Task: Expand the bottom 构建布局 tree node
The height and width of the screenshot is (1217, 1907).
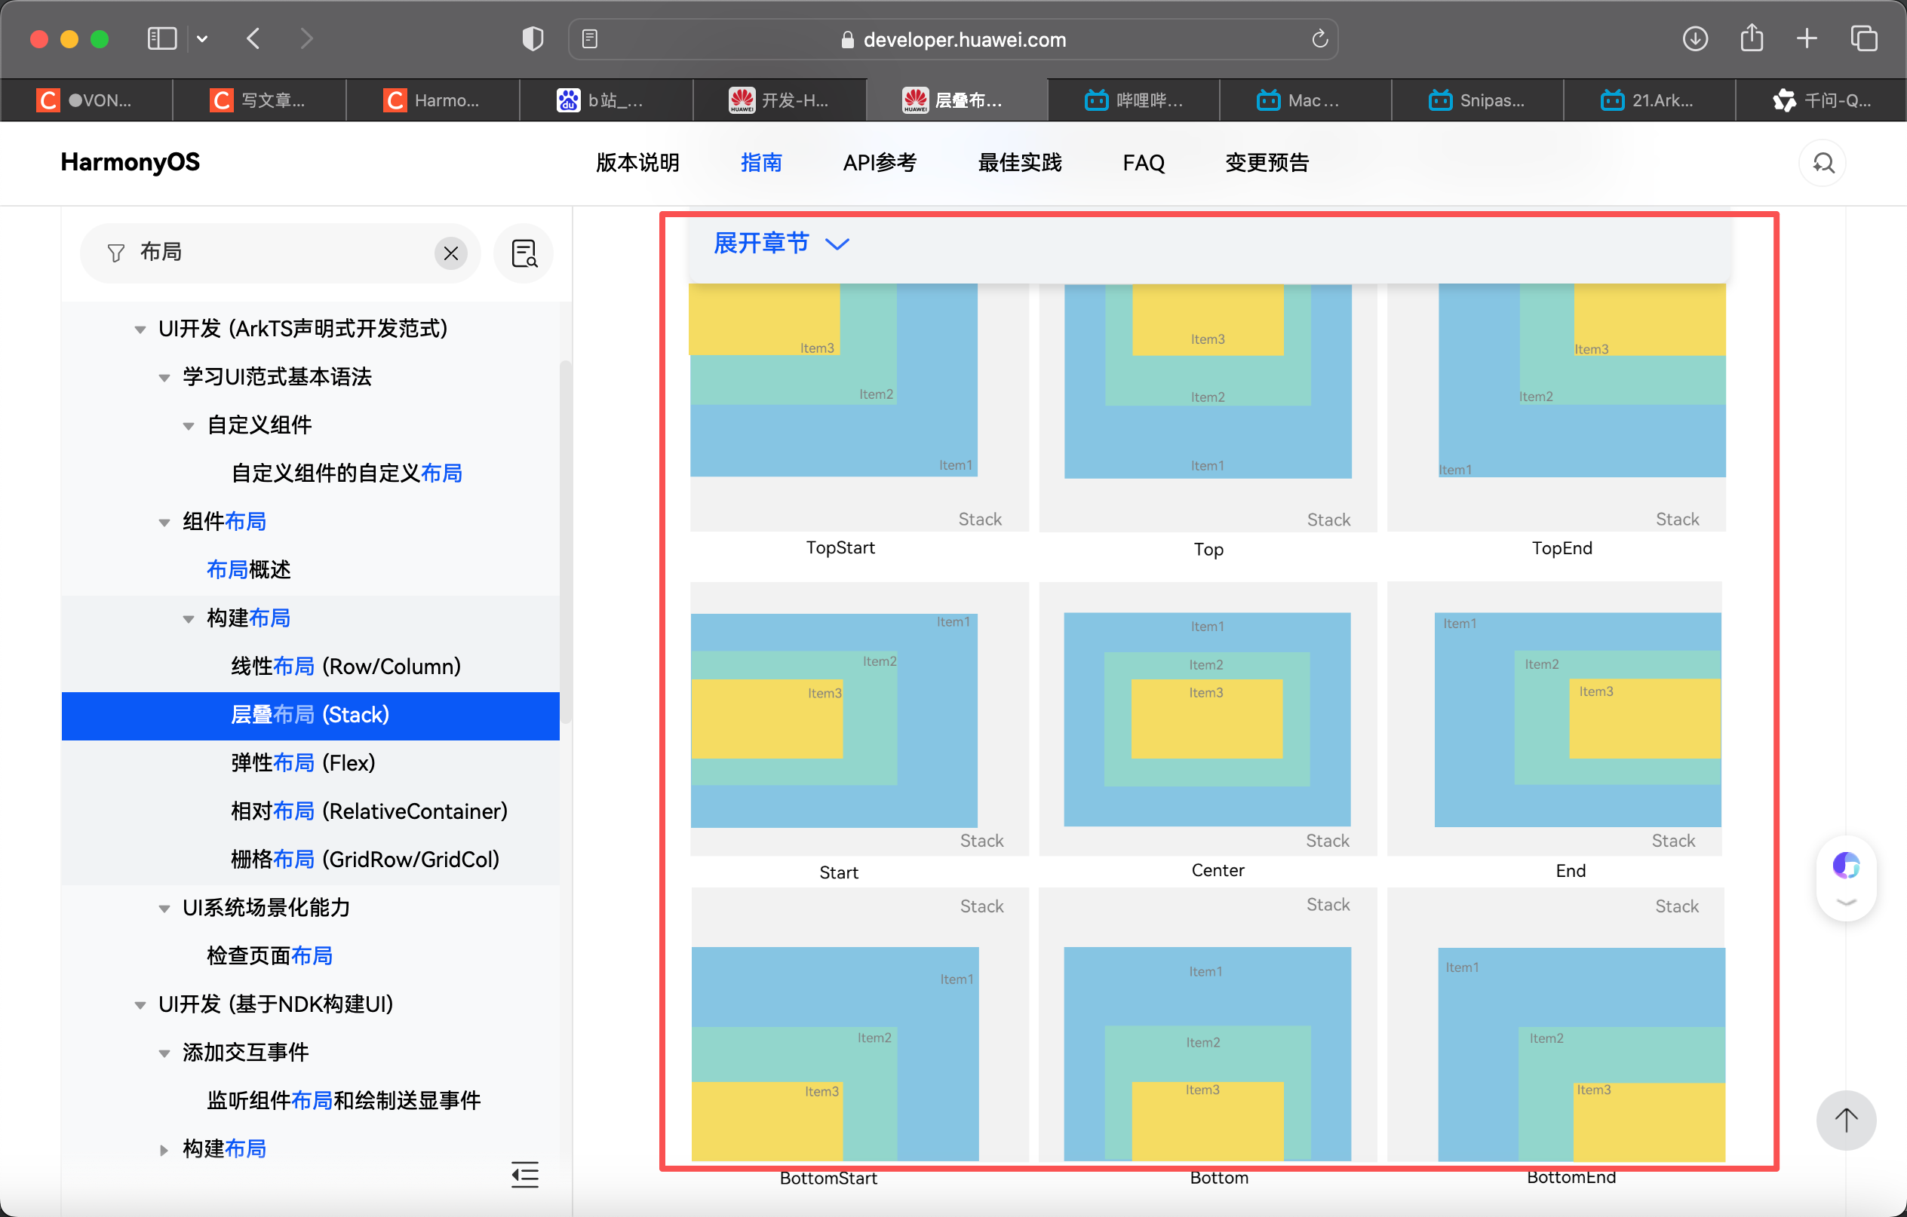Action: [164, 1150]
